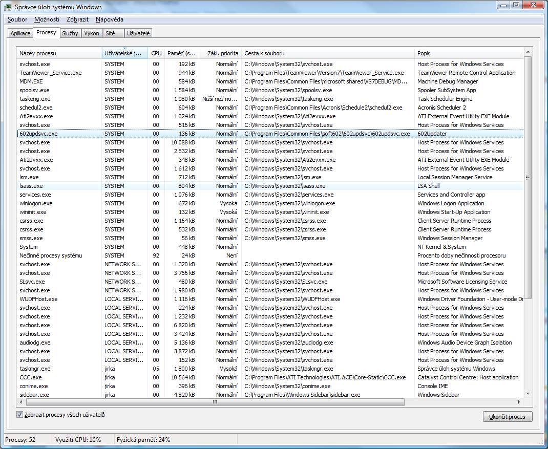Click horizontal scrollbar left arrow
The height and width of the screenshot is (449, 548).
click(22, 402)
